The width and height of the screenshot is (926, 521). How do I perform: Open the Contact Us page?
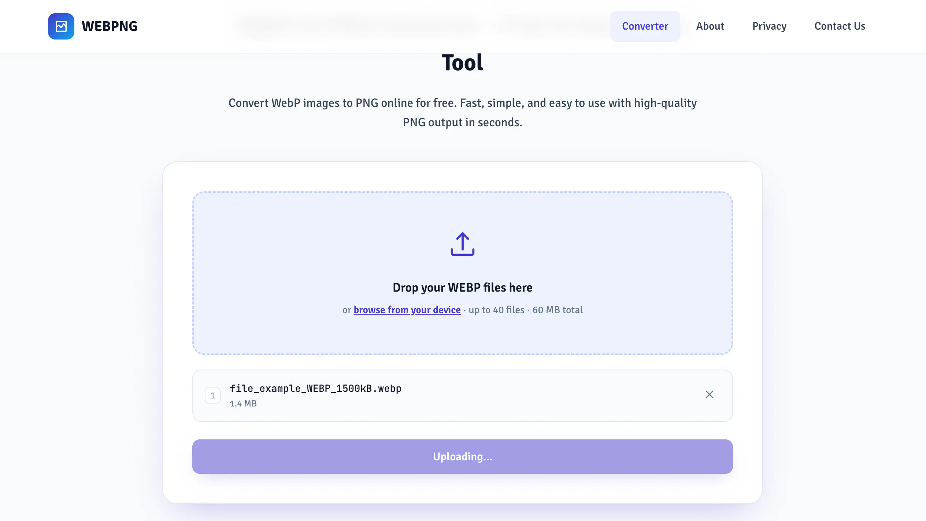point(840,26)
